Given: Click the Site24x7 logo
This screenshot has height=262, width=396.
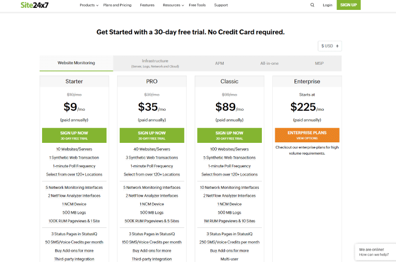Looking at the screenshot, I should 34,5.
